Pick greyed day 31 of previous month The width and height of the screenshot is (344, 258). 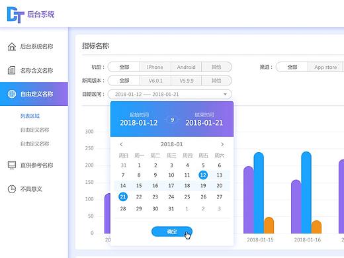pos(124,165)
